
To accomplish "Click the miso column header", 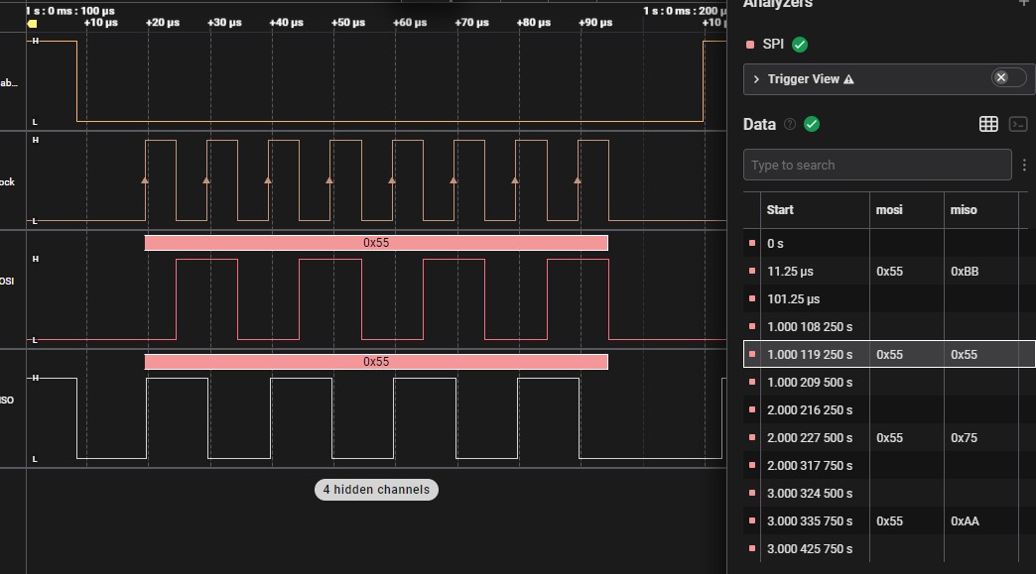I will 963,209.
